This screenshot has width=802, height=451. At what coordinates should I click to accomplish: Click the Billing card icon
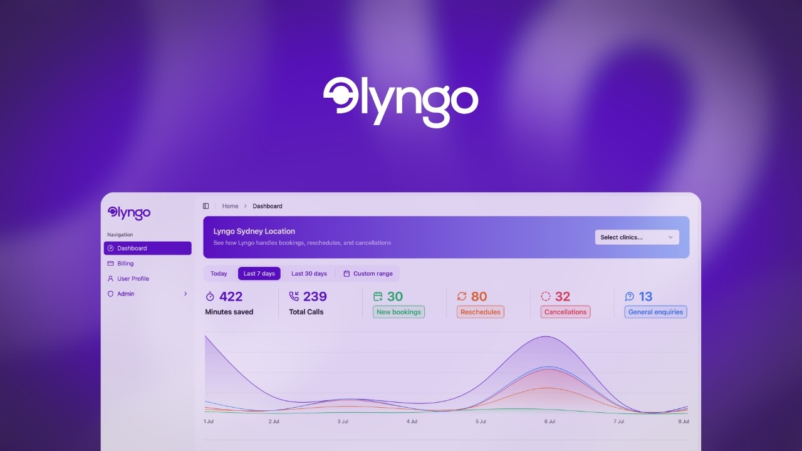(x=111, y=264)
